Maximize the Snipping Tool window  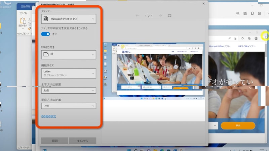click(x=261, y=5)
